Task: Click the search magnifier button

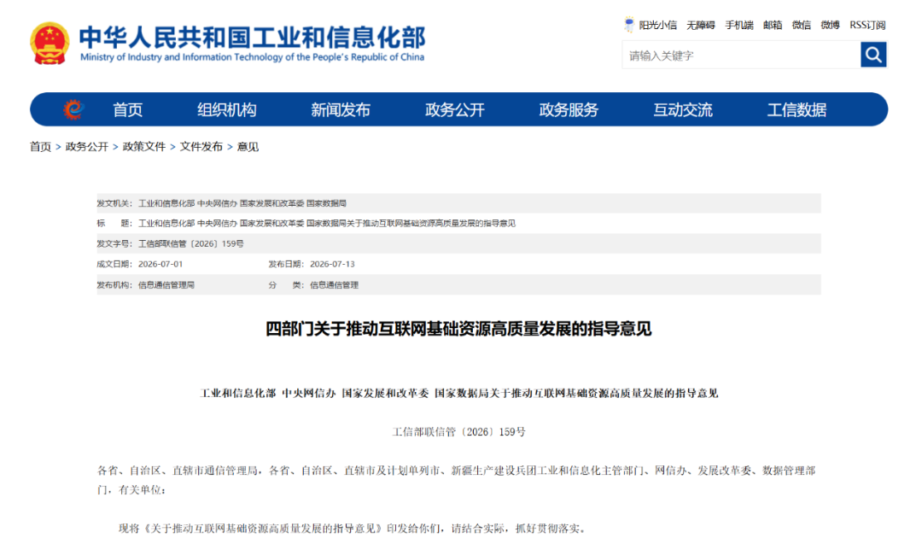Action: (873, 55)
